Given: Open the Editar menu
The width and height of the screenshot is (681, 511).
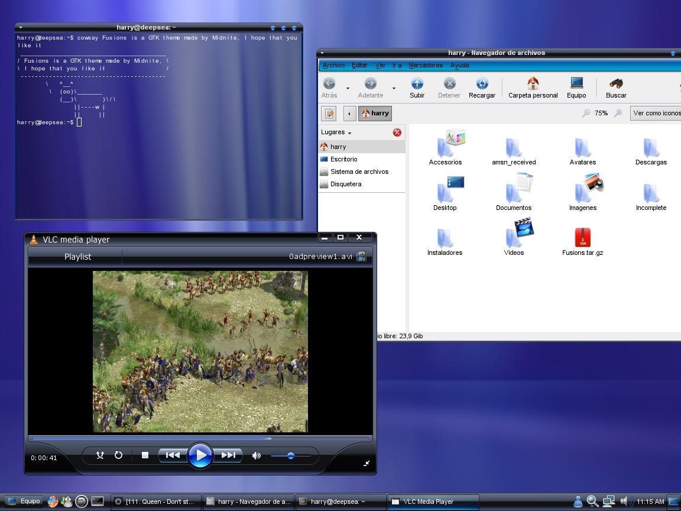Looking at the screenshot, I should click(359, 65).
